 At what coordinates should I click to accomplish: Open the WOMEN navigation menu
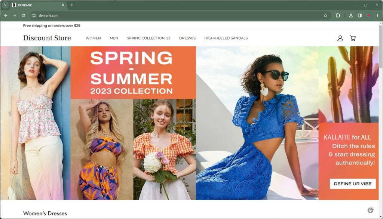(93, 38)
